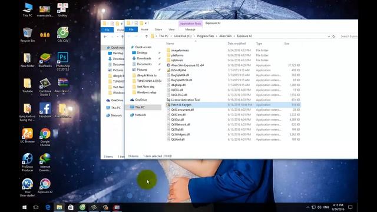Select Pictures in the navigation pane
Image resolution: width=377 pixels, height=212 pixels.
click(x=142, y=69)
